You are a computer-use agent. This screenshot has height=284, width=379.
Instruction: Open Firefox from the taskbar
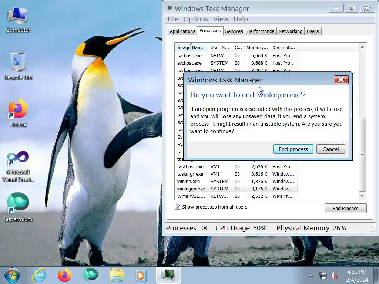coord(64,275)
